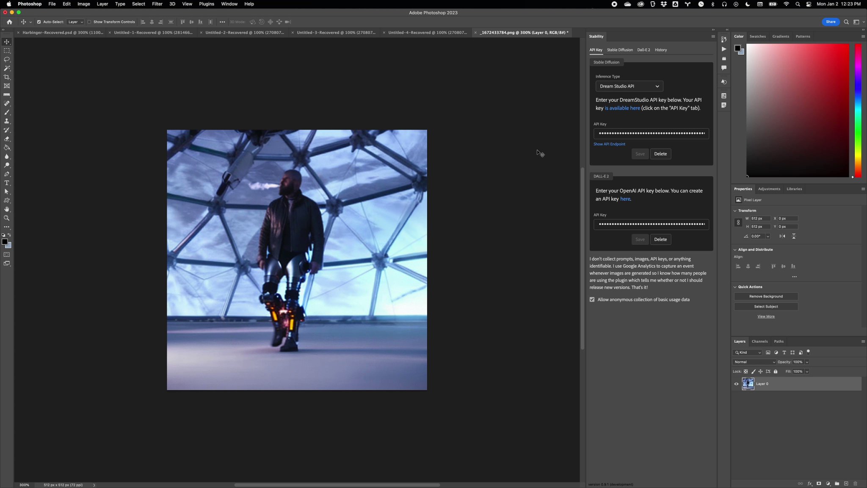The width and height of the screenshot is (867, 488).
Task: Click the Show API Endpoint link
Action: (x=609, y=144)
